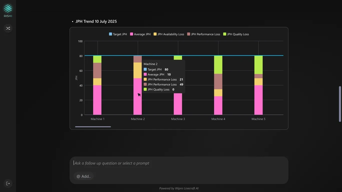Click the shuffle arrows icon in sidebar

coord(8,28)
